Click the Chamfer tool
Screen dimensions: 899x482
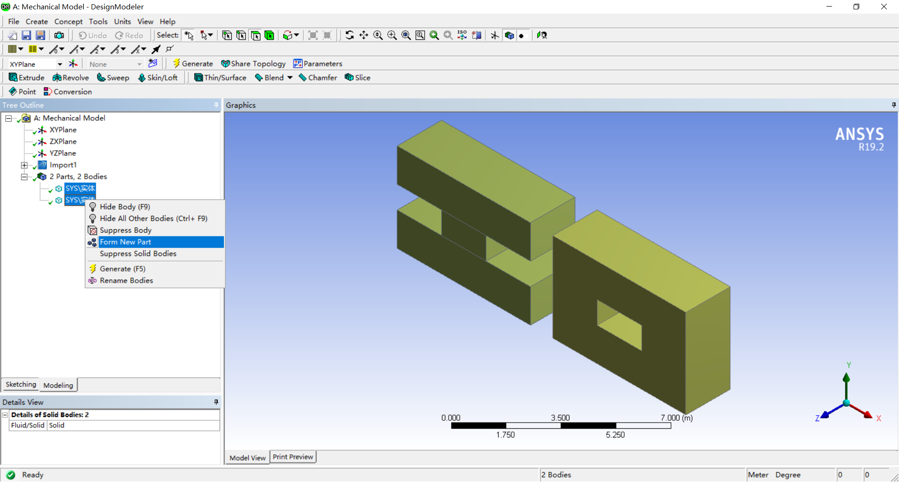[318, 78]
